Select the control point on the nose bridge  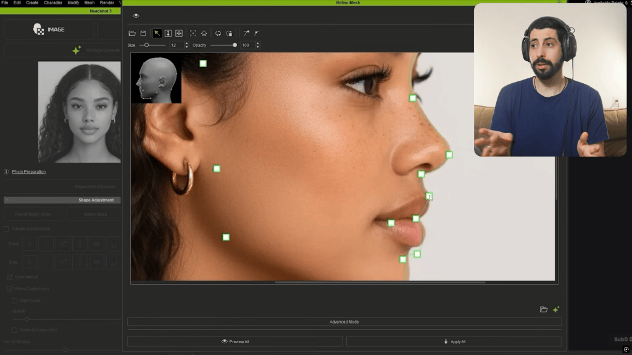pyautogui.click(x=413, y=98)
